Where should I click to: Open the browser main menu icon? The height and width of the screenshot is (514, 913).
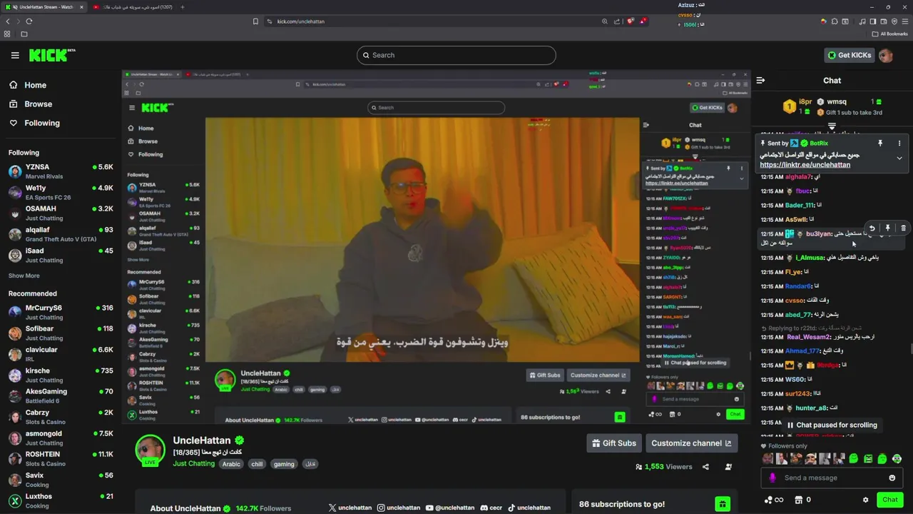905,21
